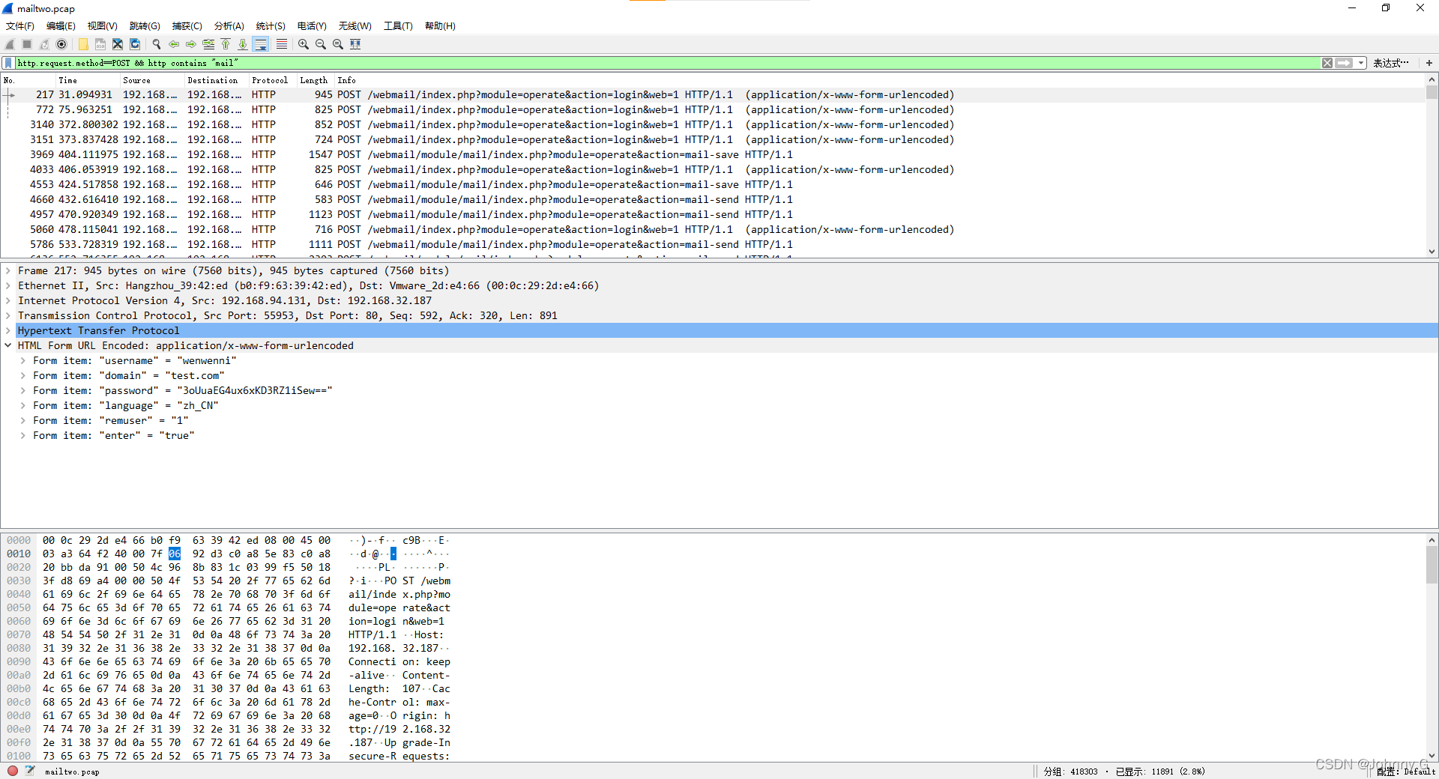Screen dimensions: 1439x779
Task: Sort by the Protocol column header
Action: pyautogui.click(x=273, y=80)
